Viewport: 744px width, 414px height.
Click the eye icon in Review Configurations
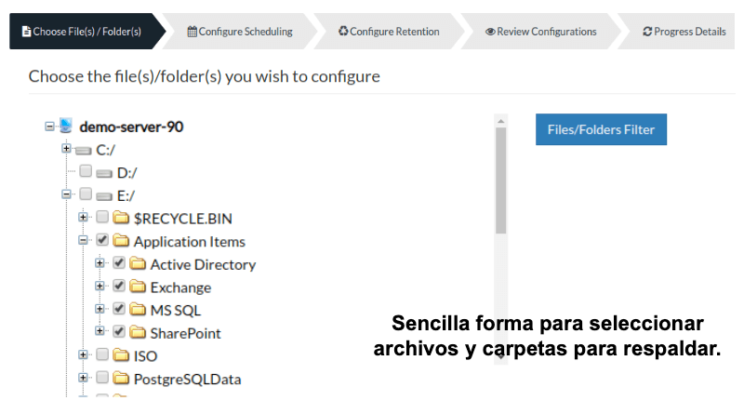(x=490, y=32)
